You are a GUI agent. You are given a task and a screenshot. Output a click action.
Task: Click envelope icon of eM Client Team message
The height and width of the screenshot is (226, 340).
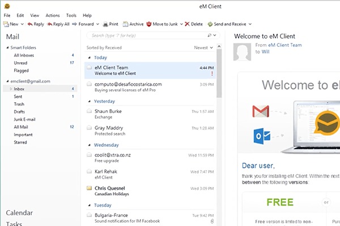tap(89, 67)
